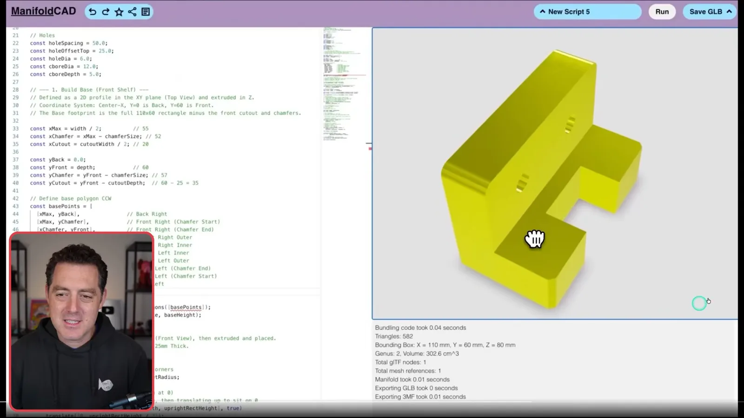Click on 'const holeSpacing = 50.0;' line
744x418 pixels.
point(69,43)
